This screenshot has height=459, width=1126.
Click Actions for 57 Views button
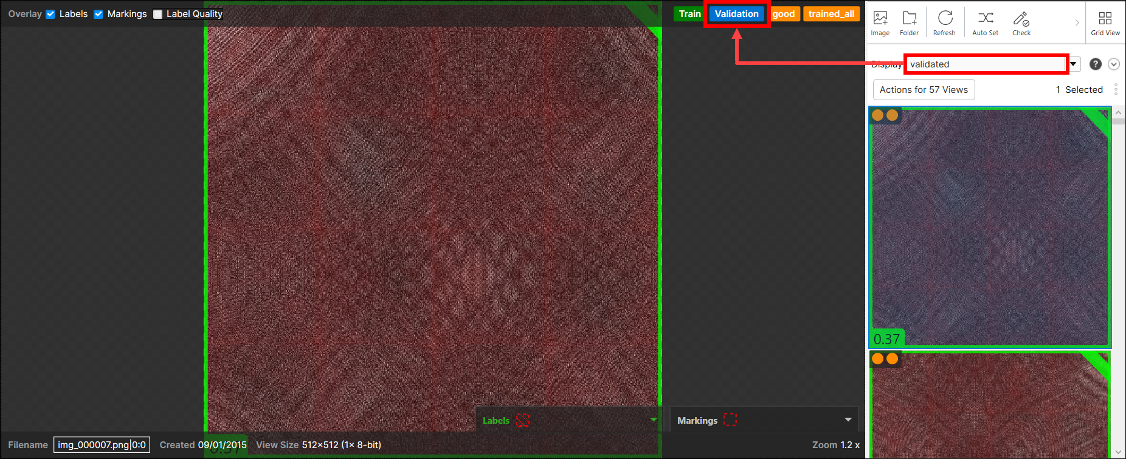click(x=924, y=90)
